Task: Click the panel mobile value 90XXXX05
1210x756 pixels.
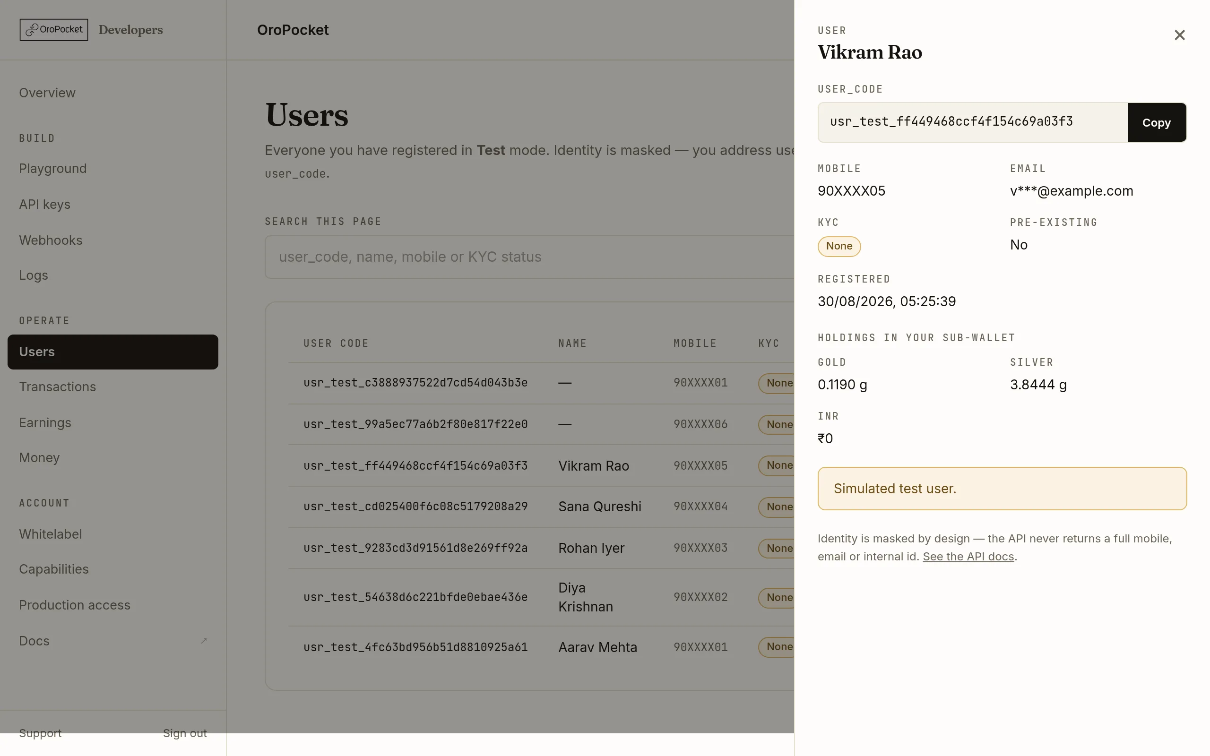Action: 852,191
